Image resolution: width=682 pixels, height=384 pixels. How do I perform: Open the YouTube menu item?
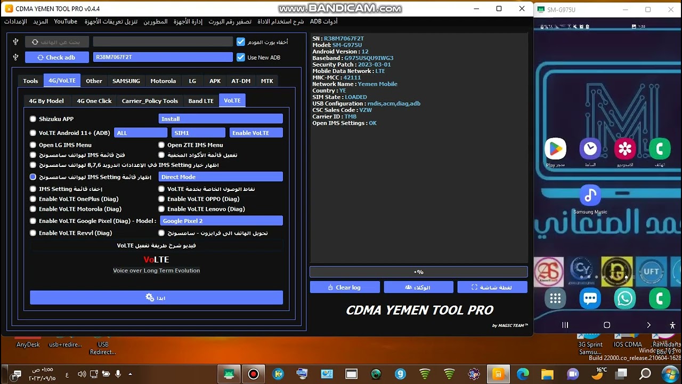click(66, 21)
